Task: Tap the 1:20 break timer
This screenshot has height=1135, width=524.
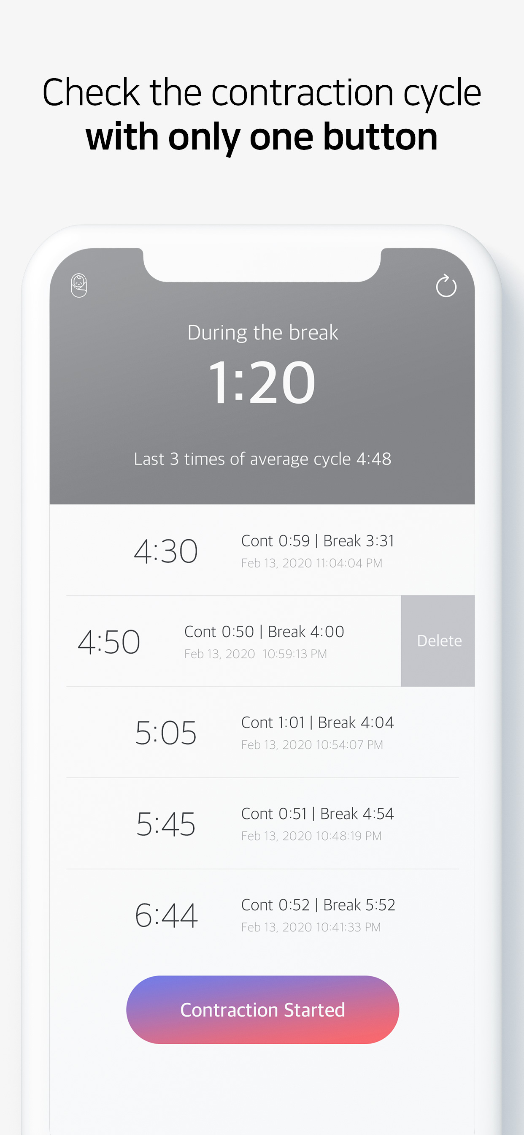Action: (x=262, y=382)
